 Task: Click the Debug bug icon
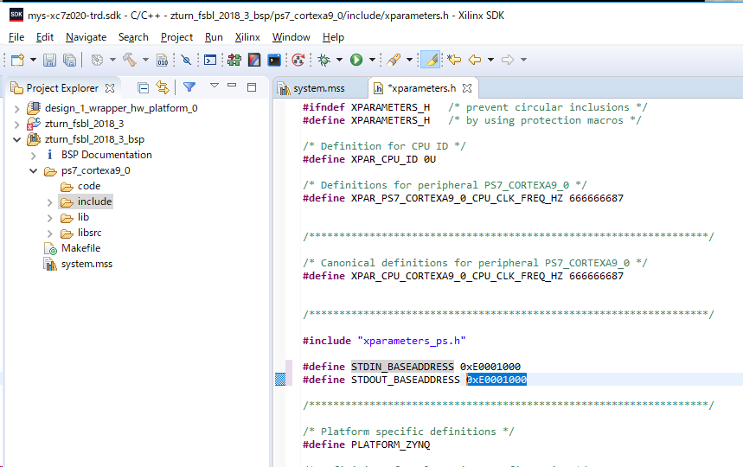pyautogui.click(x=323, y=60)
